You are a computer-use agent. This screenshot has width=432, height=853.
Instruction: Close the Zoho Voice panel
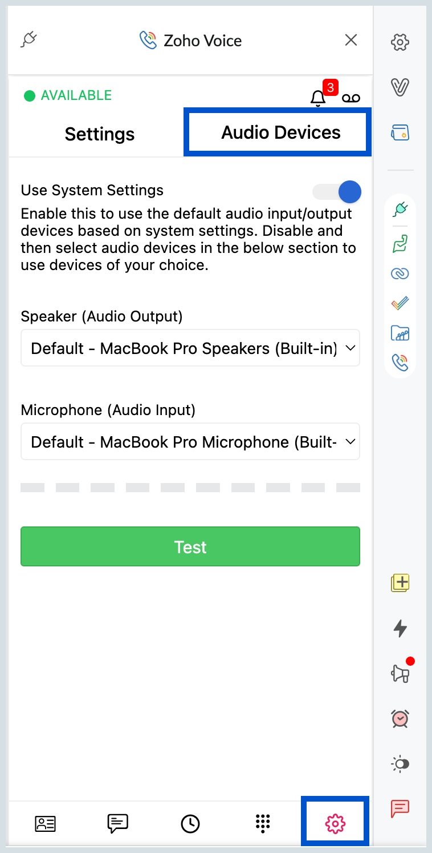[x=351, y=40]
